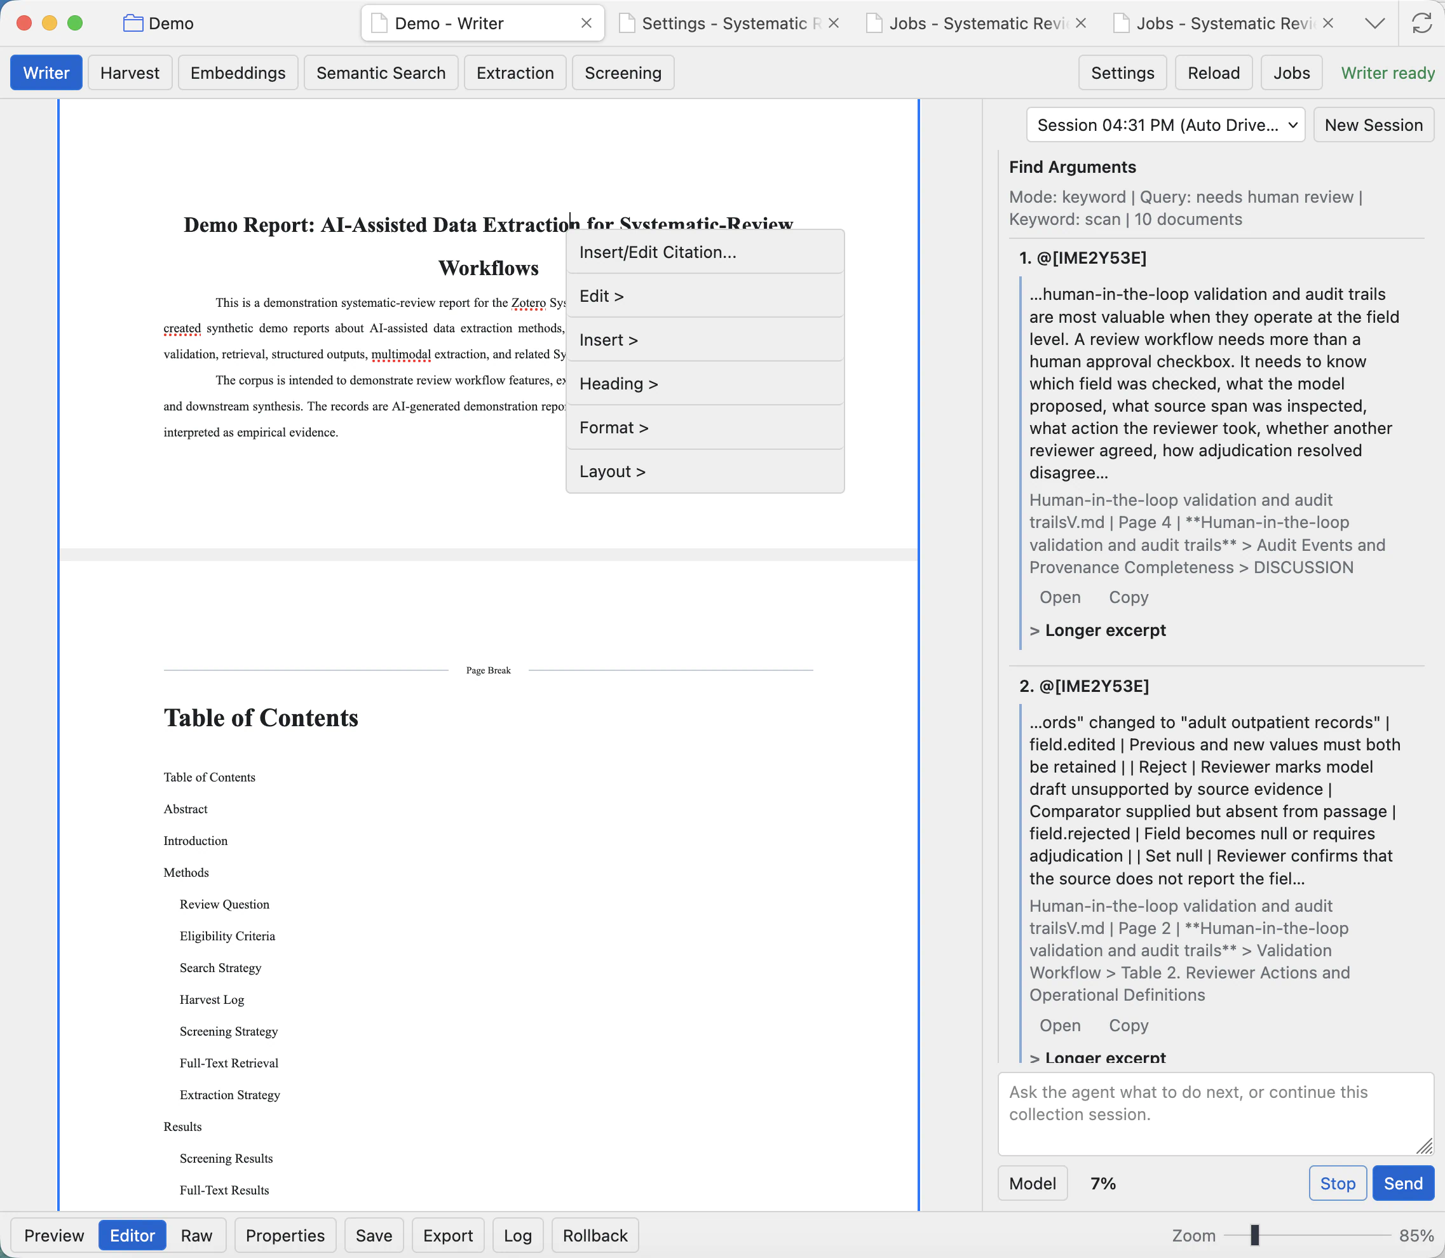Click the Search Strategy entry in contents
Image resolution: width=1445 pixels, height=1258 pixels.
point(220,968)
